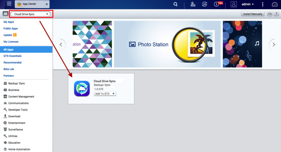Image resolution: width=281 pixels, height=152 pixels.
Task: Open Communications category icon
Action: (x=5, y=103)
